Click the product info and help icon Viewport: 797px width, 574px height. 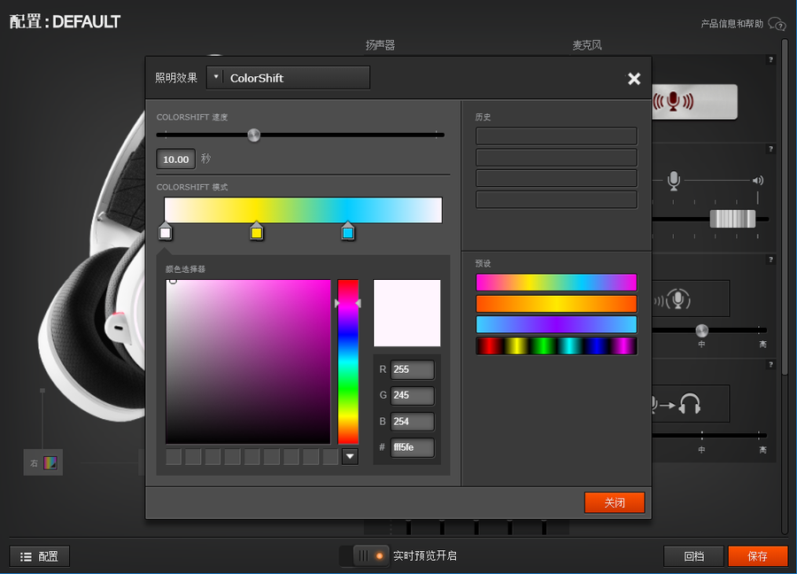tap(777, 24)
